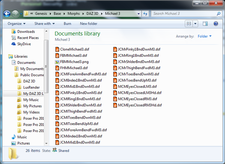Click the navigation pane scroll down arrow
225x164 pixels.
click(x=46, y=143)
